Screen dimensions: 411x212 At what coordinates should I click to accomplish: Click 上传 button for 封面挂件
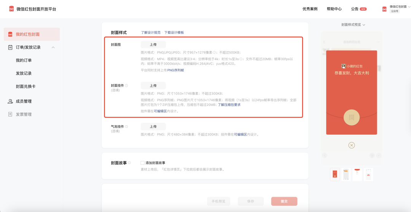pos(153,85)
